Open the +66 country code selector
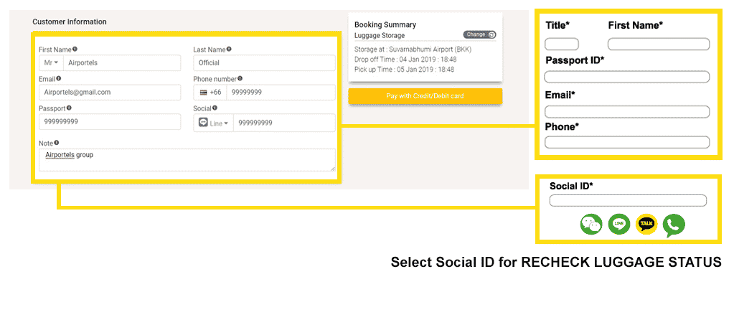 [210, 92]
